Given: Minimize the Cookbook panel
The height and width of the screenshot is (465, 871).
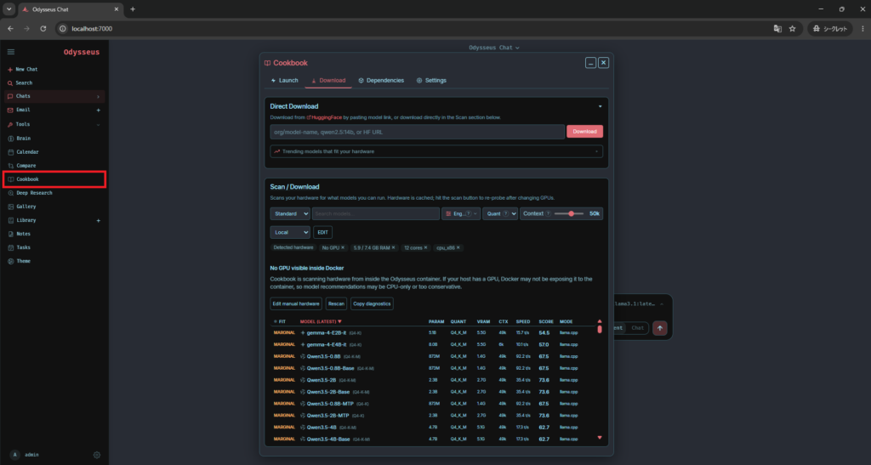Looking at the screenshot, I should 590,63.
